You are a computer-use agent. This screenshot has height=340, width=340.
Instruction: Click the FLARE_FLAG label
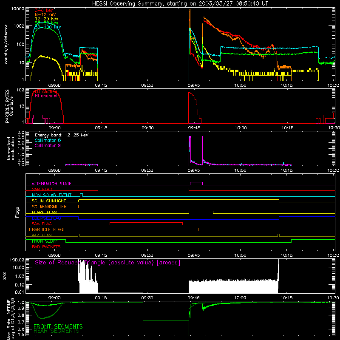tap(44, 212)
